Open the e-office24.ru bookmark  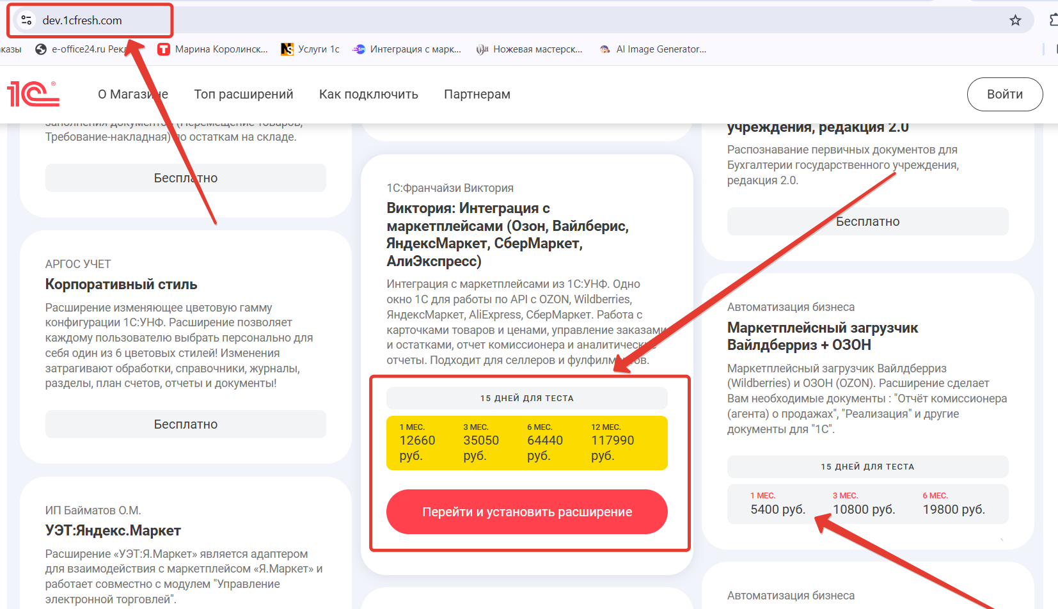[82, 49]
